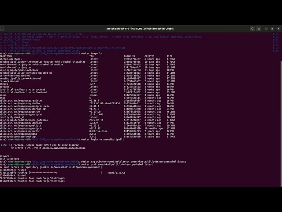Click the 'docker image ls' command text
The image size is (282, 212).
(x=91, y=53)
